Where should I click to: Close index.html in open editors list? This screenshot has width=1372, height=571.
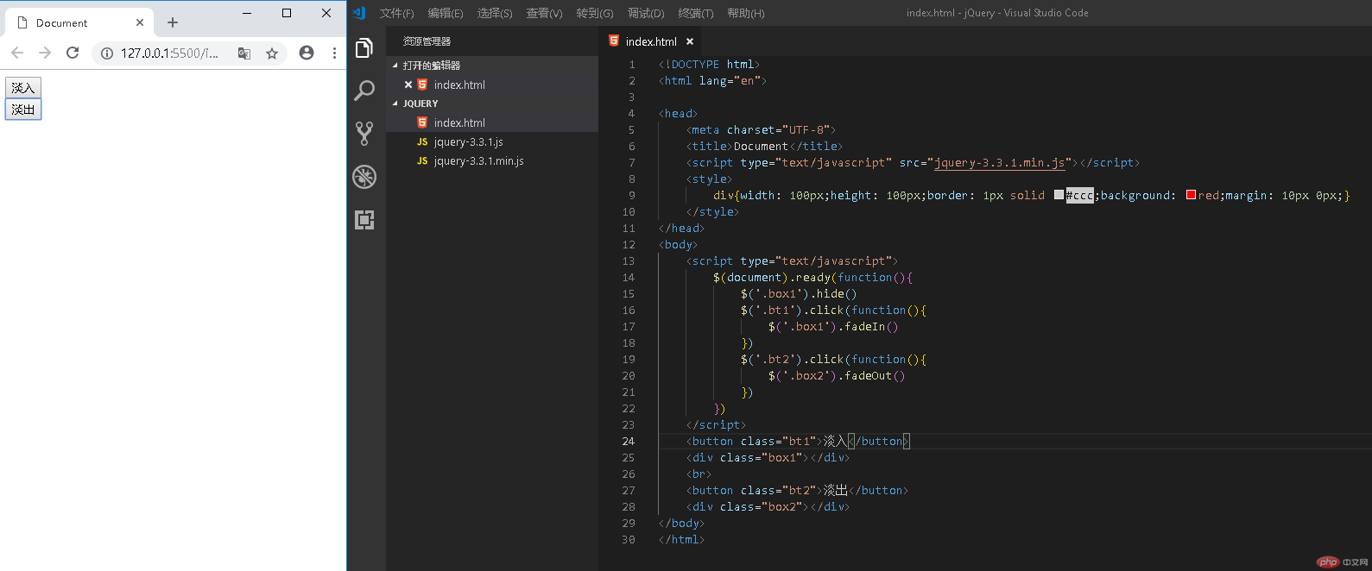click(x=408, y=85)
